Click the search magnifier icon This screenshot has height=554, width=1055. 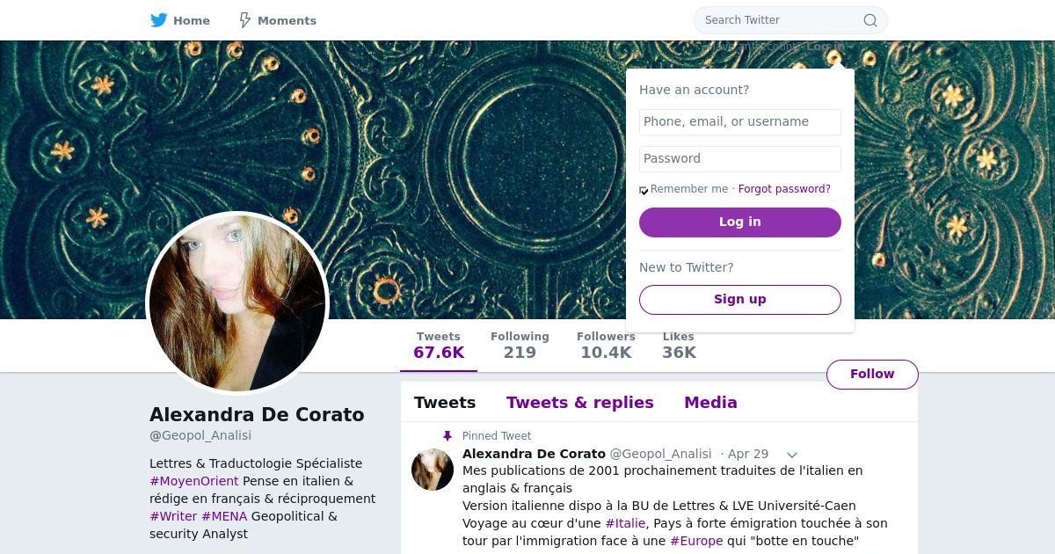(870, 20)
